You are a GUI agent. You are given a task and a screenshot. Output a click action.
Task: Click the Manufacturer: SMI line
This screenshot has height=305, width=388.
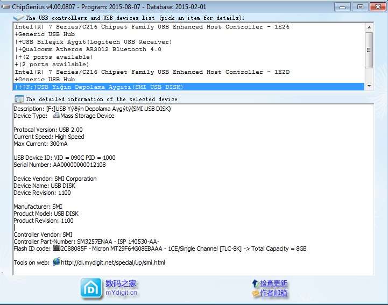click(38, 207)
